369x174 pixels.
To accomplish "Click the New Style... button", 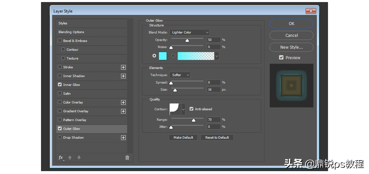I will click(x=292, y=47).
